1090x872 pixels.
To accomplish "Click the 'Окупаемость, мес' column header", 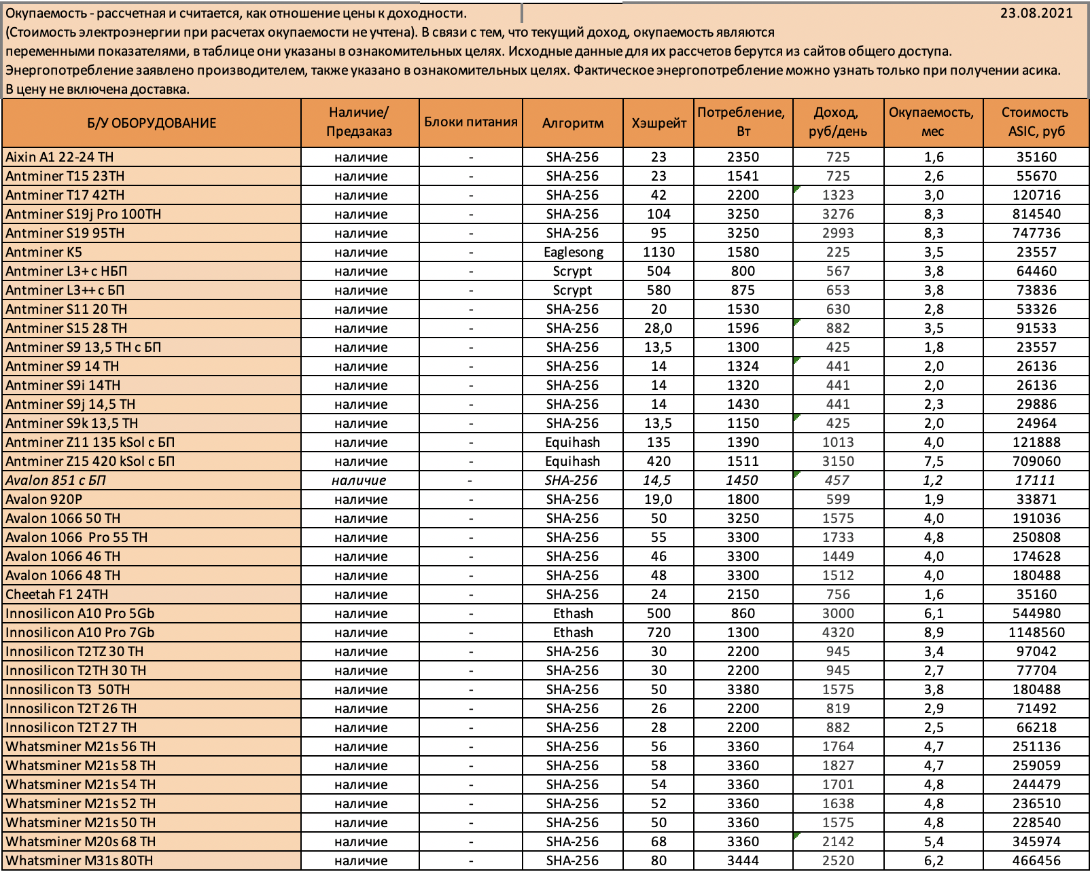I will [933, 123].
